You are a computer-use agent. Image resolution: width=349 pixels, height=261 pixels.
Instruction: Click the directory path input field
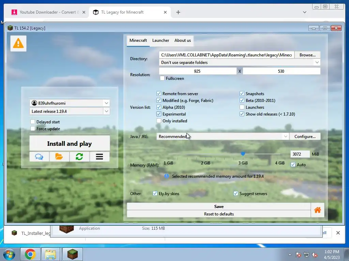click(226, 55)
